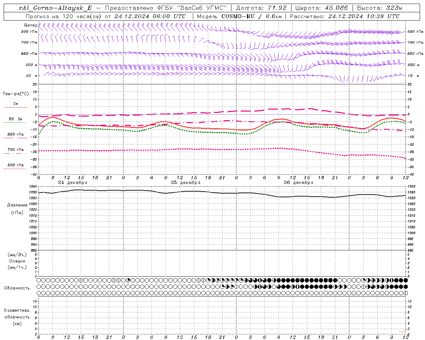Click the elevation value Высота: 323м

(380, 8)
